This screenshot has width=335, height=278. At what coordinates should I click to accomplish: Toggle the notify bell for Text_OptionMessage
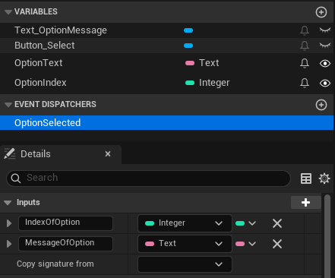pos(305,30)
